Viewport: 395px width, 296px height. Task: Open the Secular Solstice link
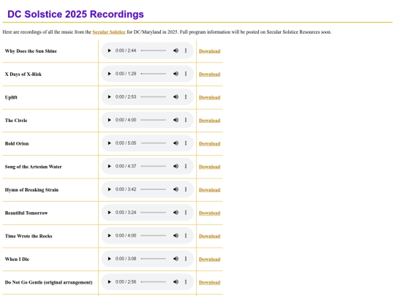tap(109, 32)
